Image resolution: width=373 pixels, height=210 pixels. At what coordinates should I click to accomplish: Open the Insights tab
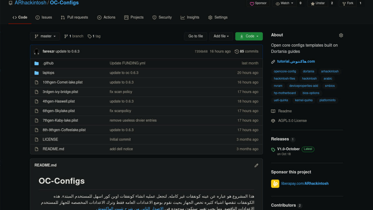190,17
